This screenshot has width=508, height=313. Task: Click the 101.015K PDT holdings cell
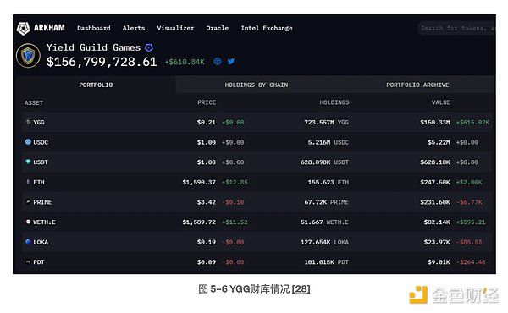point(326,262)
